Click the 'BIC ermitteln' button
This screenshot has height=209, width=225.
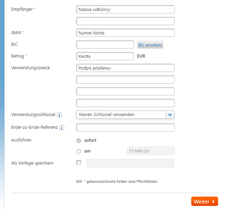pos(150,45)
